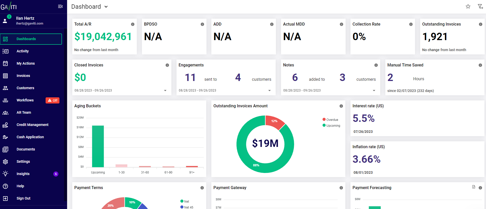
Task: Toggle the Overdue legend item
Action: click(x=330, y=120)
